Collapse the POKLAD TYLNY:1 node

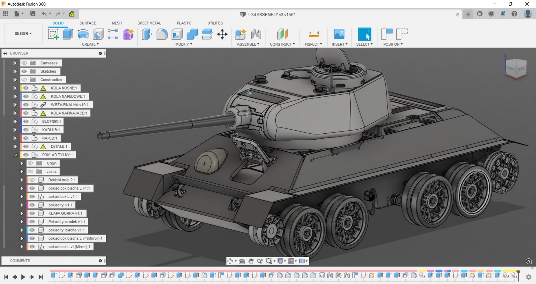pyautogui.click(x=15, y=155)
